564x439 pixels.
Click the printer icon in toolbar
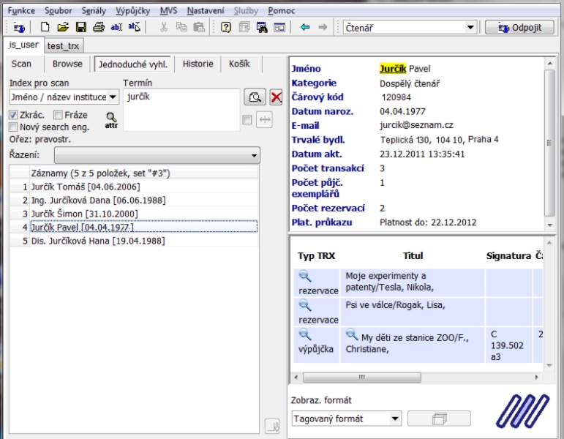[98, 28]
